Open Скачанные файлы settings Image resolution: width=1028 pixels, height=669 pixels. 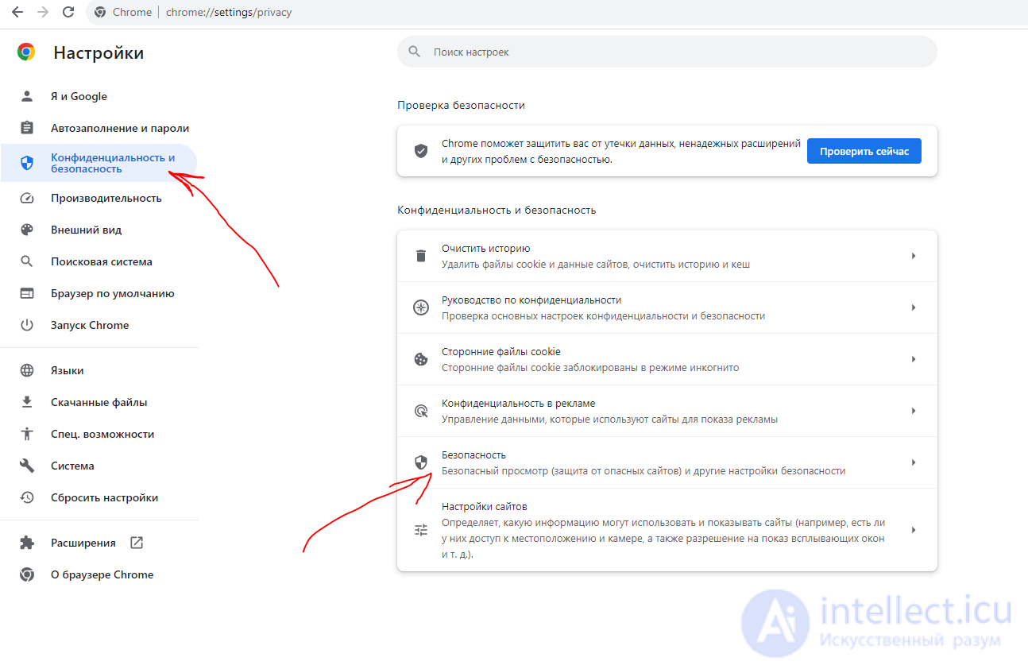pyautogui.click(x=99, y=402)
